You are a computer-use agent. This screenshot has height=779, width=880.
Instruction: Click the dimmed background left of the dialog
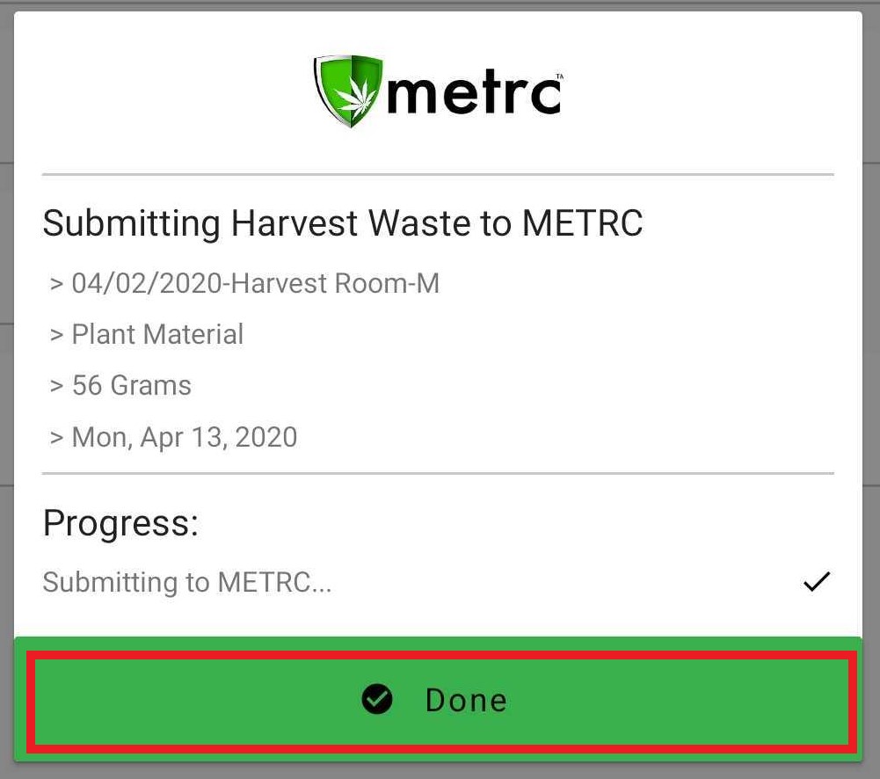pos(6,393)
